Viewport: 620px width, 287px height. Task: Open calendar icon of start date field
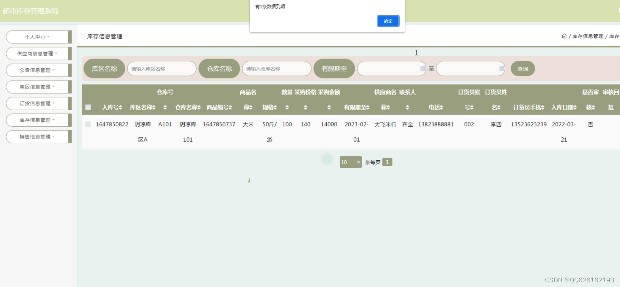423,69
